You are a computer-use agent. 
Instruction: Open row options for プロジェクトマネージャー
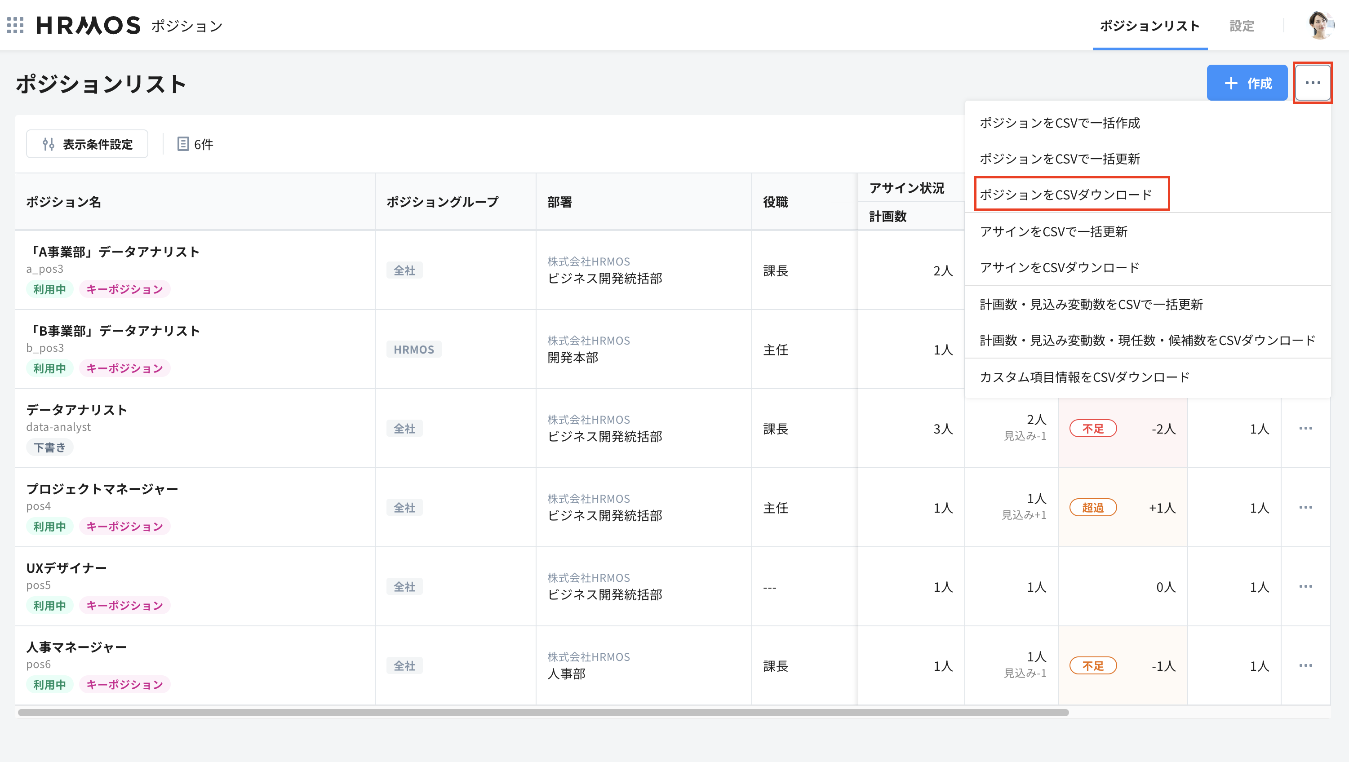click(x=1306, y=508)
